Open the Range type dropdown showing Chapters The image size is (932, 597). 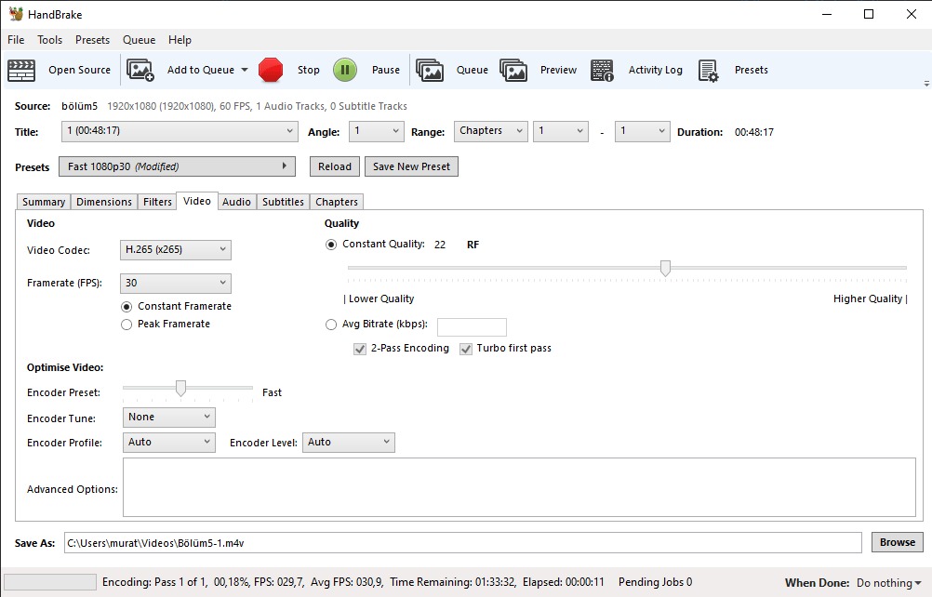pyautogui.click(x=491, y=131)
